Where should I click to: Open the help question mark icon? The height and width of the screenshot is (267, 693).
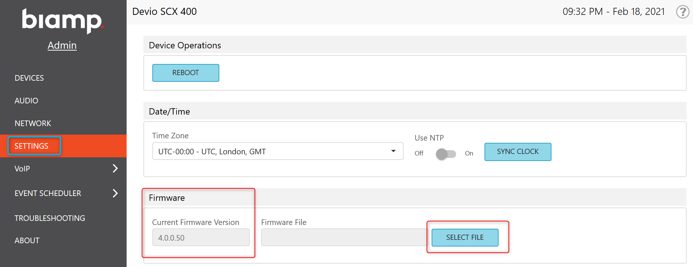tap(683, 12)
